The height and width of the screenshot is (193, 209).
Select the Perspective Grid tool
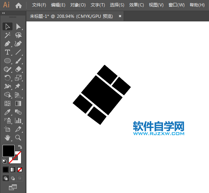(x=18, y=95)
